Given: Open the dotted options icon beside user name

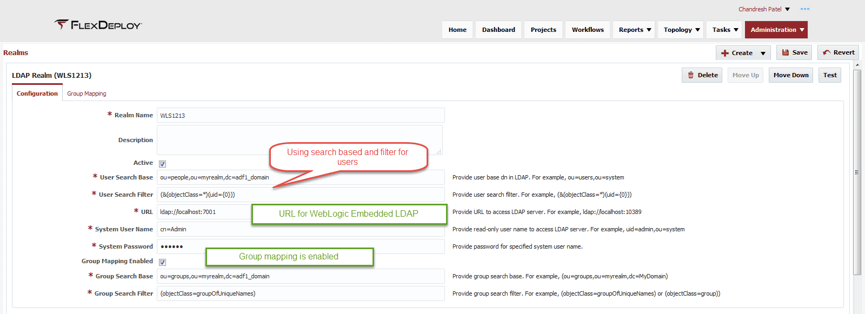Looking at the screenshot, I should click(805, 9).
